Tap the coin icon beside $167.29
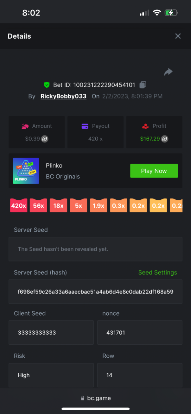The width and height of the screenshot is (191, 414). [166, 139]
